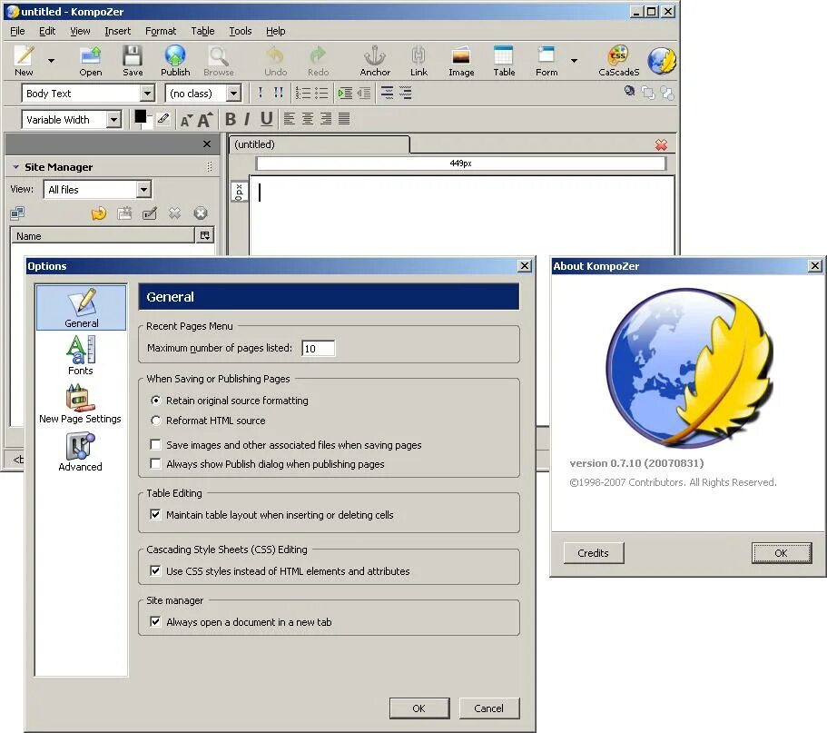Image resolution: width=827 pixels, height=733 pixels.
Task: Open the Insert menu
Action: pyautogui.click(x=117, y=31)
